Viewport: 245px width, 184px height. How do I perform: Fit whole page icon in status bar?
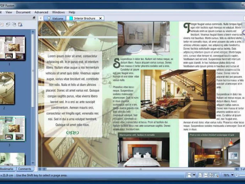tap(211, 175)
